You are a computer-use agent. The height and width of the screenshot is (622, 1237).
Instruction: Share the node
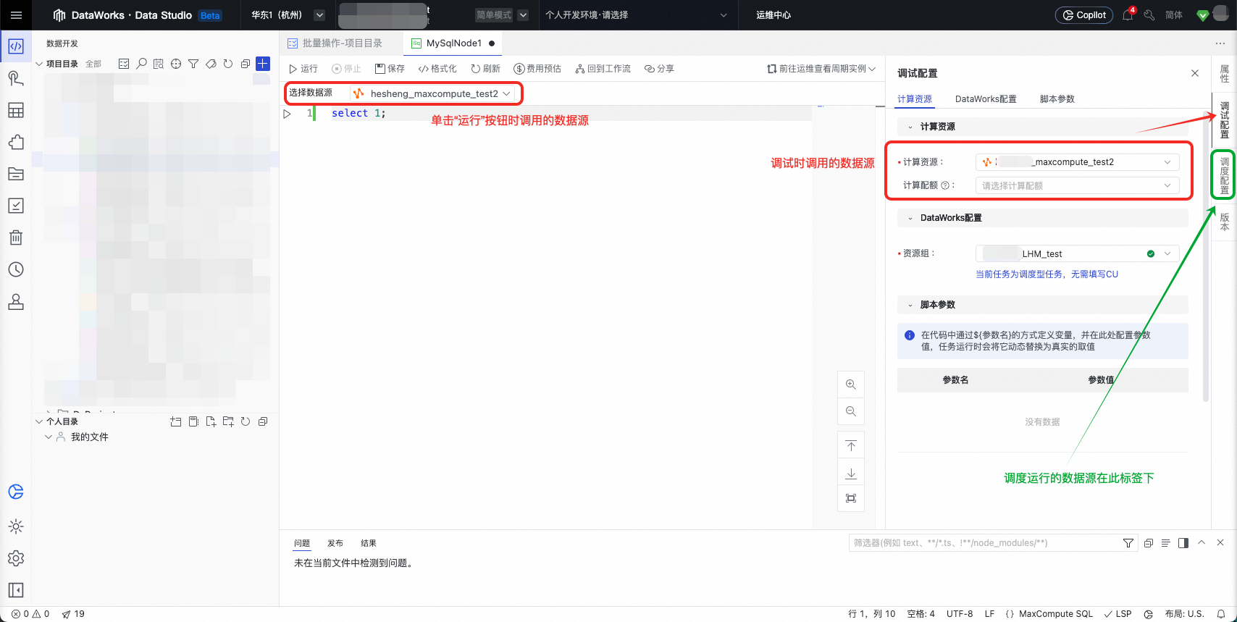point(659,69)
